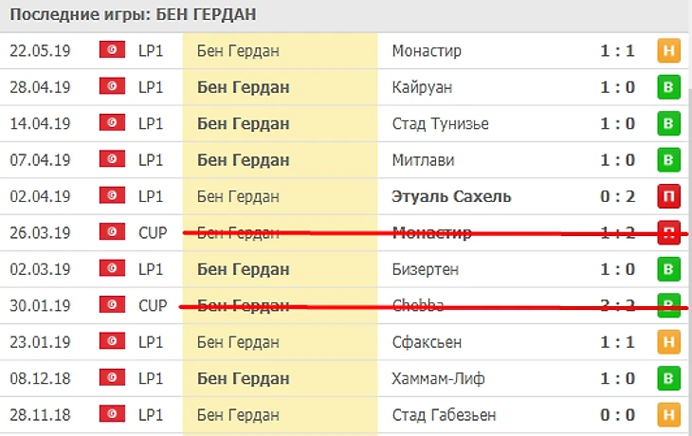This screenshot has width=692, height=436.
Task: Click the Tunisia flag in the 22.05.19 row
Action: click(113, 51)
